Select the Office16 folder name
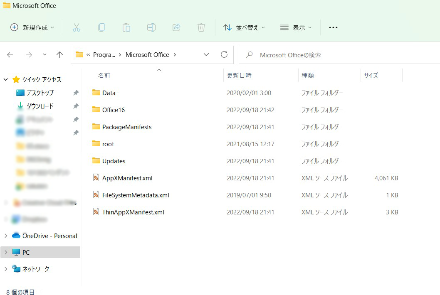 114,110
